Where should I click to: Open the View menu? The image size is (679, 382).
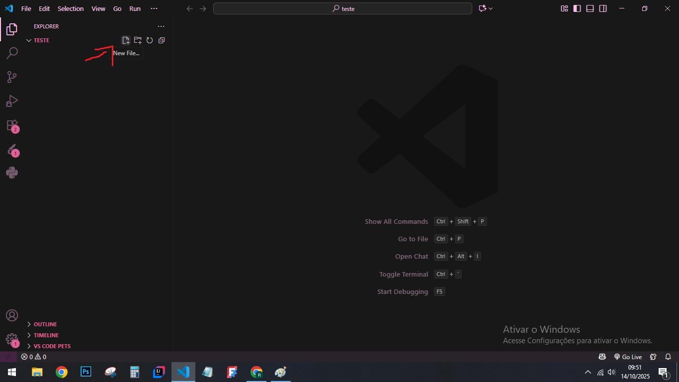tap(98, 8)
